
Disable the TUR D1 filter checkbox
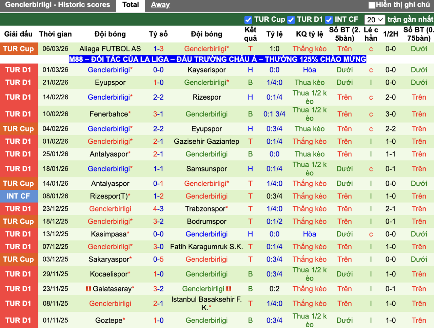click(x=291, y=20)
